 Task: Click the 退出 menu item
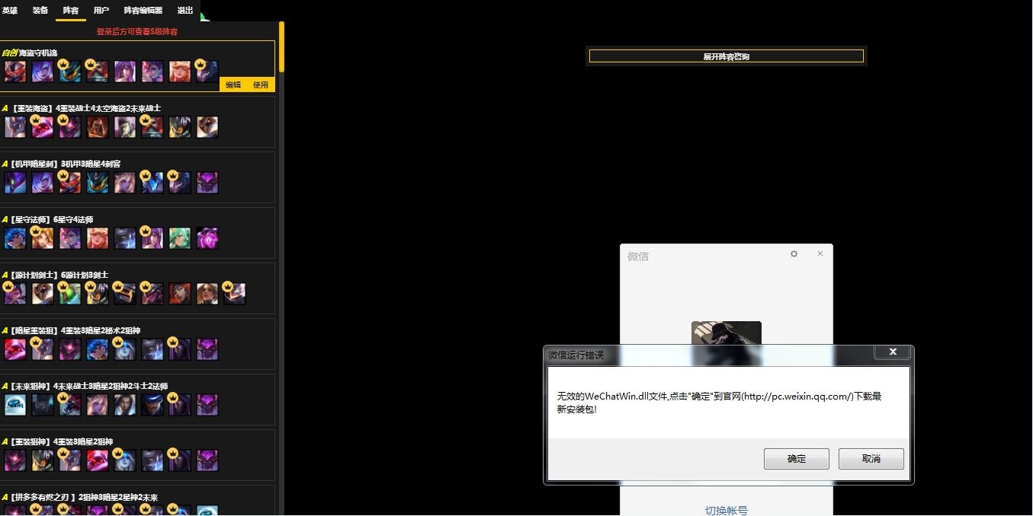tap(185, 11)
